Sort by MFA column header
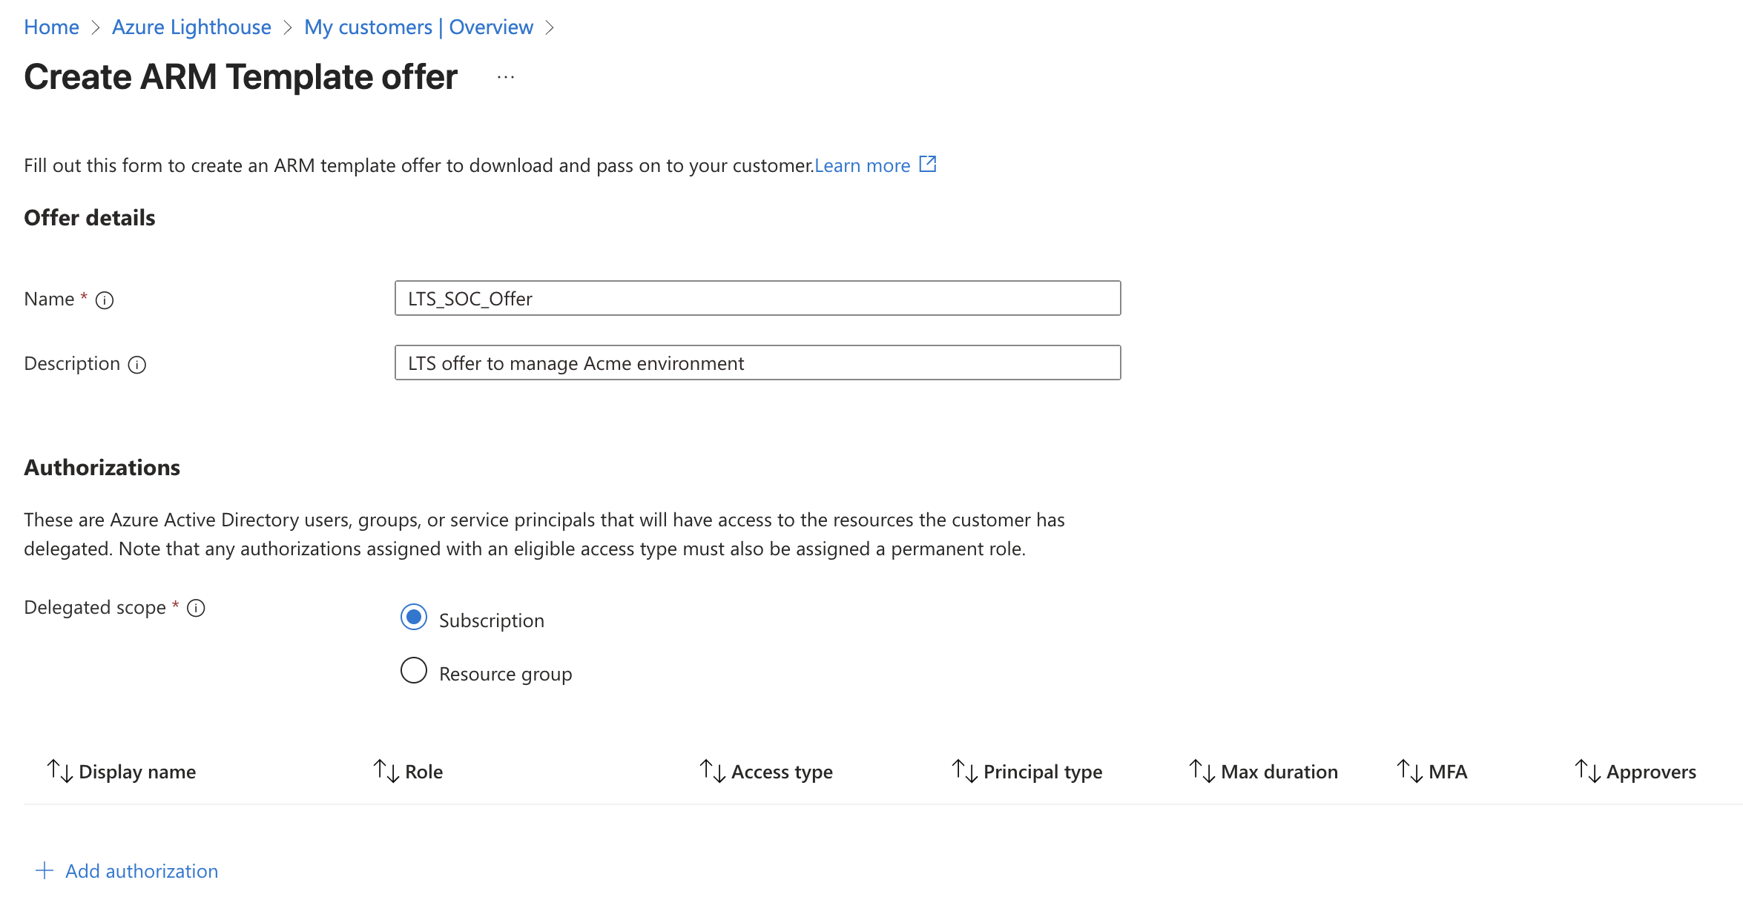Image resolution: width=1743 pixels, height=897 pixels. tap(1447, 772)
